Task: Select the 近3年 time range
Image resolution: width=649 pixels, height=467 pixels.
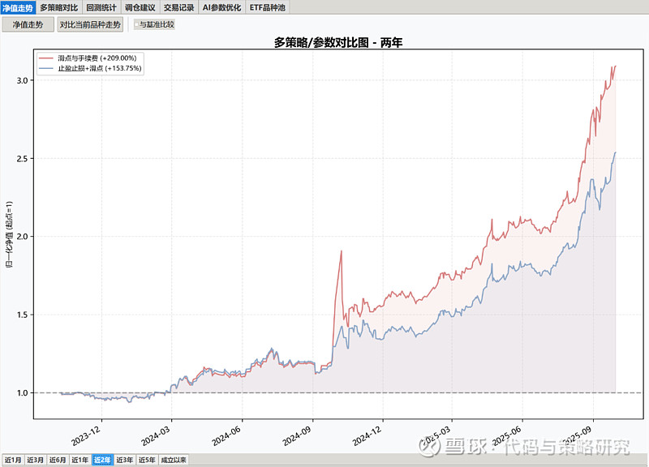Action: click(x=125, y=460)
